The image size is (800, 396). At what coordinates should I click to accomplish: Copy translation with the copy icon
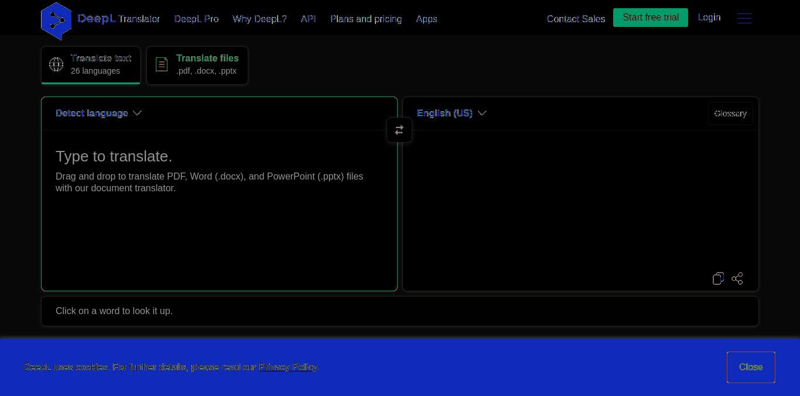(x=718, y=278)
